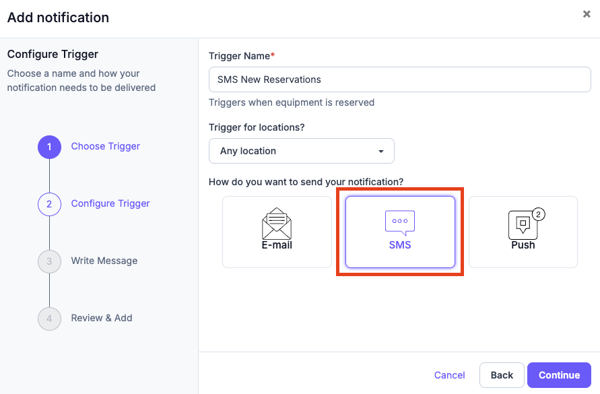This screenshot has width=600, height=394.
Task: Click step 4 circle for Review & Add
Action: click(49, 318)
